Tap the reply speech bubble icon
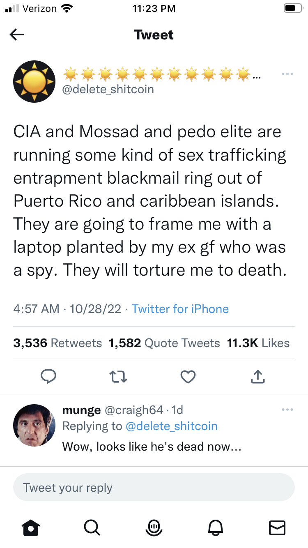 pos(48,376)
